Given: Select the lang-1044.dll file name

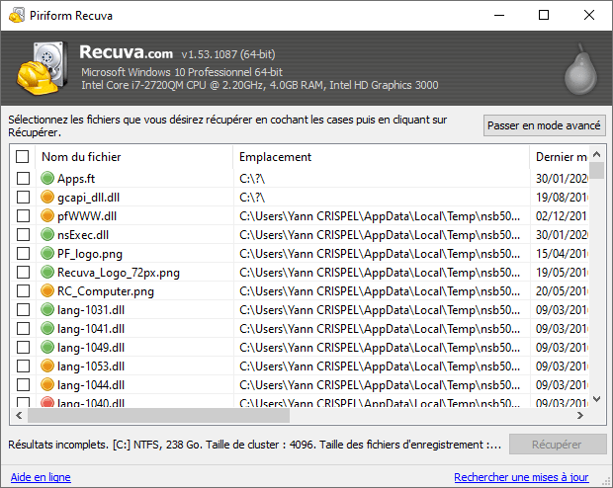Looking at the screenshot, I should [x=91, y=385].
